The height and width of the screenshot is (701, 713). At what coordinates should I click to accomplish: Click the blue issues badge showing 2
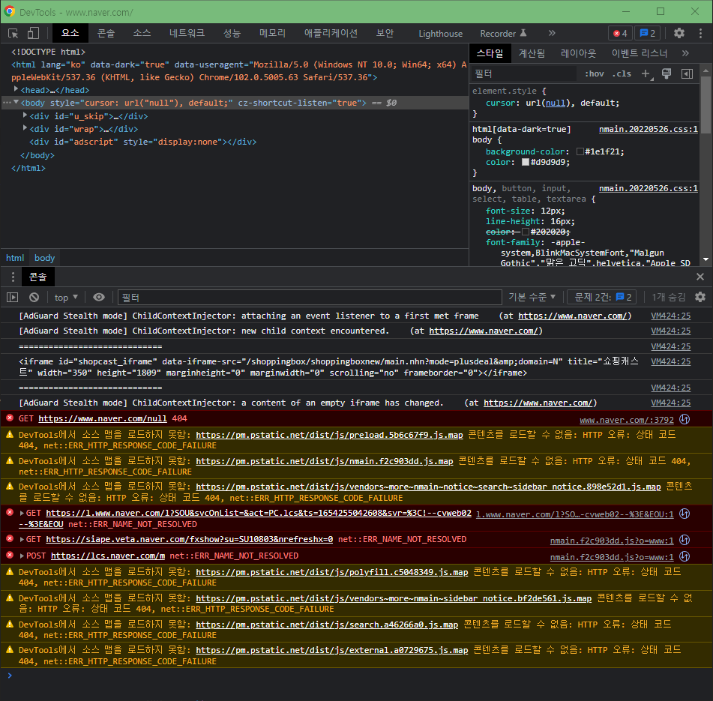tap(647, 33)
